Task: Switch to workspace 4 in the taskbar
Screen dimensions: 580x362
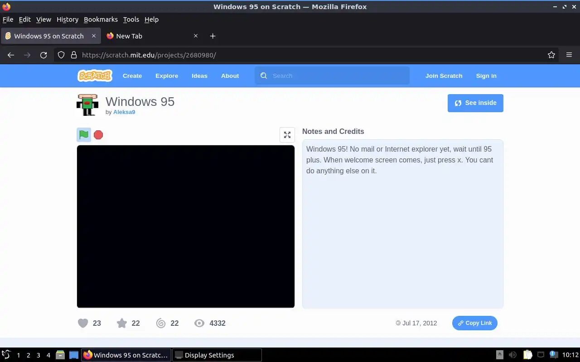Action: pyautogui.click(x=48, y=355)
